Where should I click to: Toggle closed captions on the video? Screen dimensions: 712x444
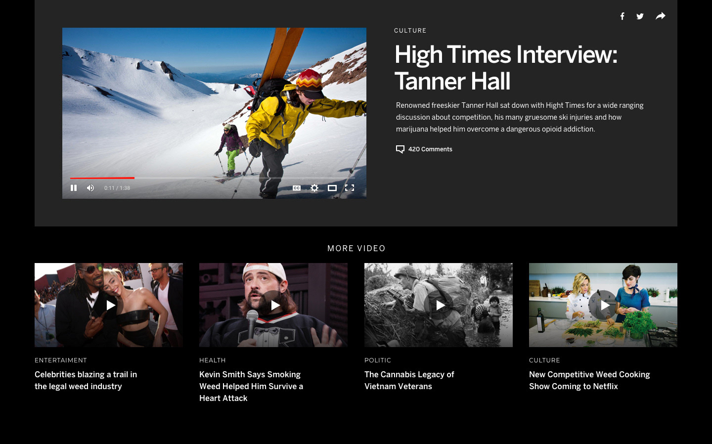[297, 188]
